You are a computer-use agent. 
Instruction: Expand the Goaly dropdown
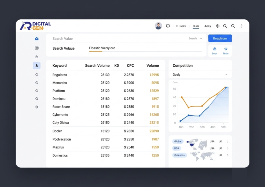(200, 75)
